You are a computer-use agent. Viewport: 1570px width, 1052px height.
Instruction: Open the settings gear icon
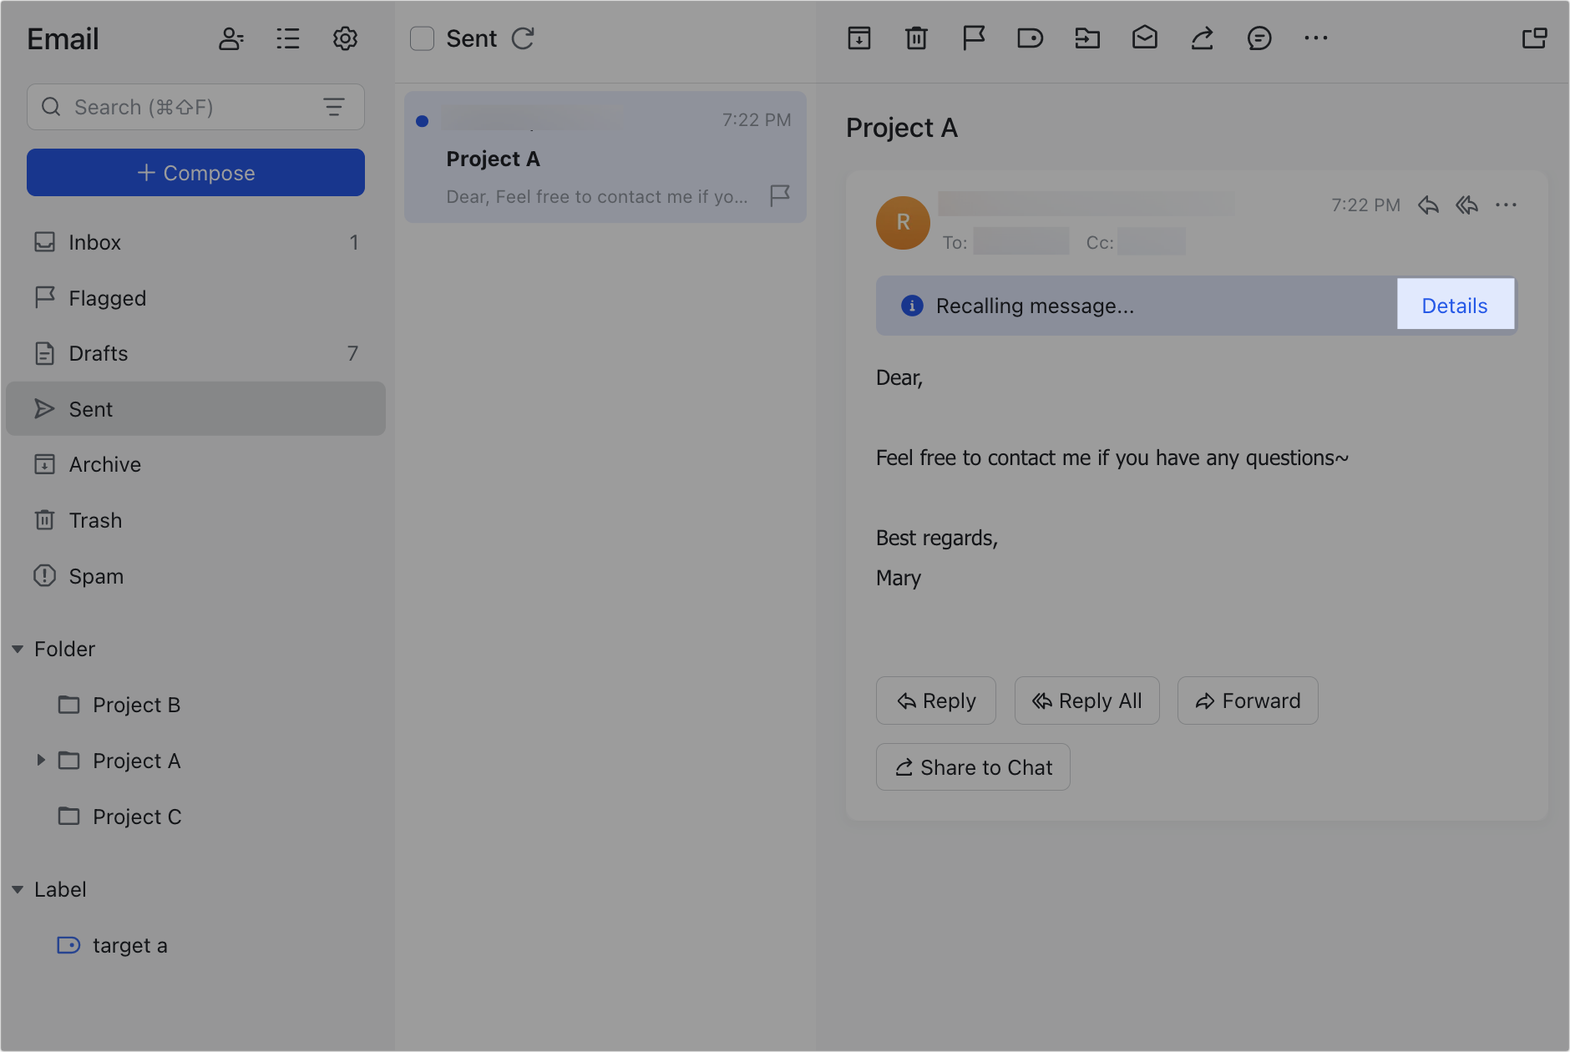[x=345, y=38]
